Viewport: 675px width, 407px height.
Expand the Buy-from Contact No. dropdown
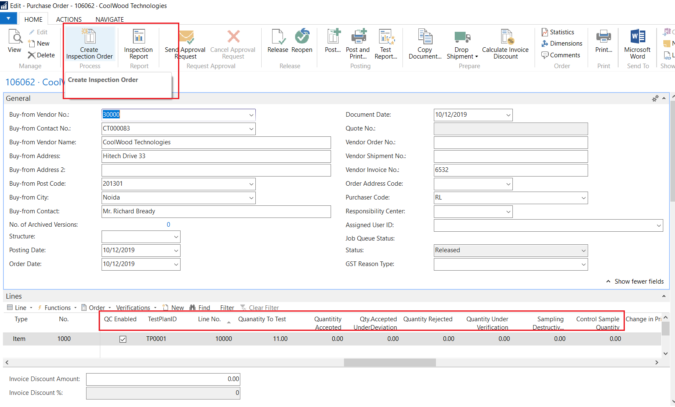pyautogui.click(x=251, y=129)
